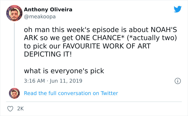Click the word "Twitter" in the conversation link

(x=109, y=93)
